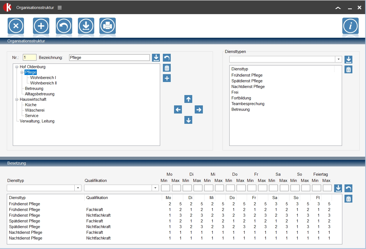Select Küche in the tree

click(x=31, y=105)
